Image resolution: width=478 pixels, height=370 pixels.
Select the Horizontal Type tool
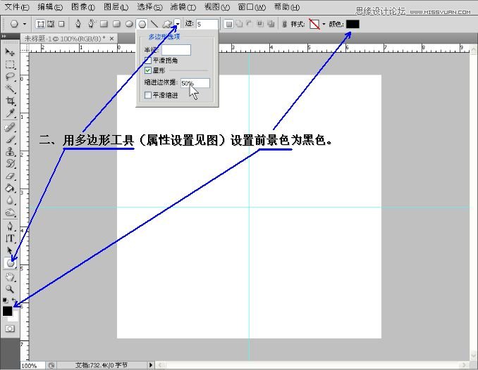pyautogui.click(x=10, y=238)
